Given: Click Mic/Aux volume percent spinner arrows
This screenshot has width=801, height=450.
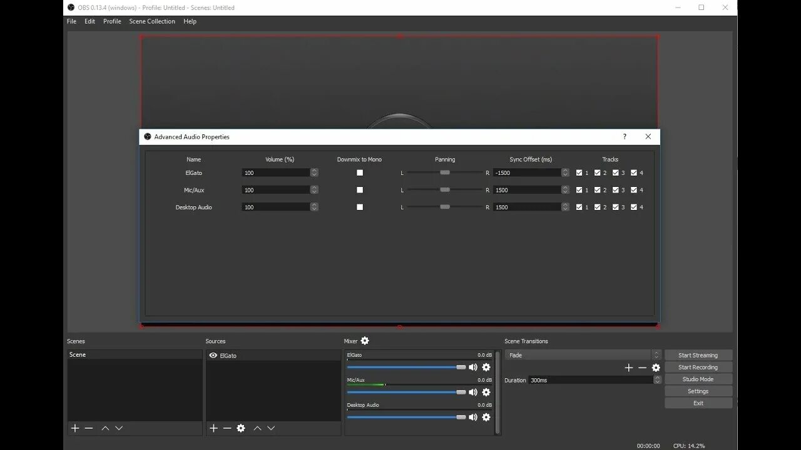Looking at the screenshot, I should click(x=314, y=189).
